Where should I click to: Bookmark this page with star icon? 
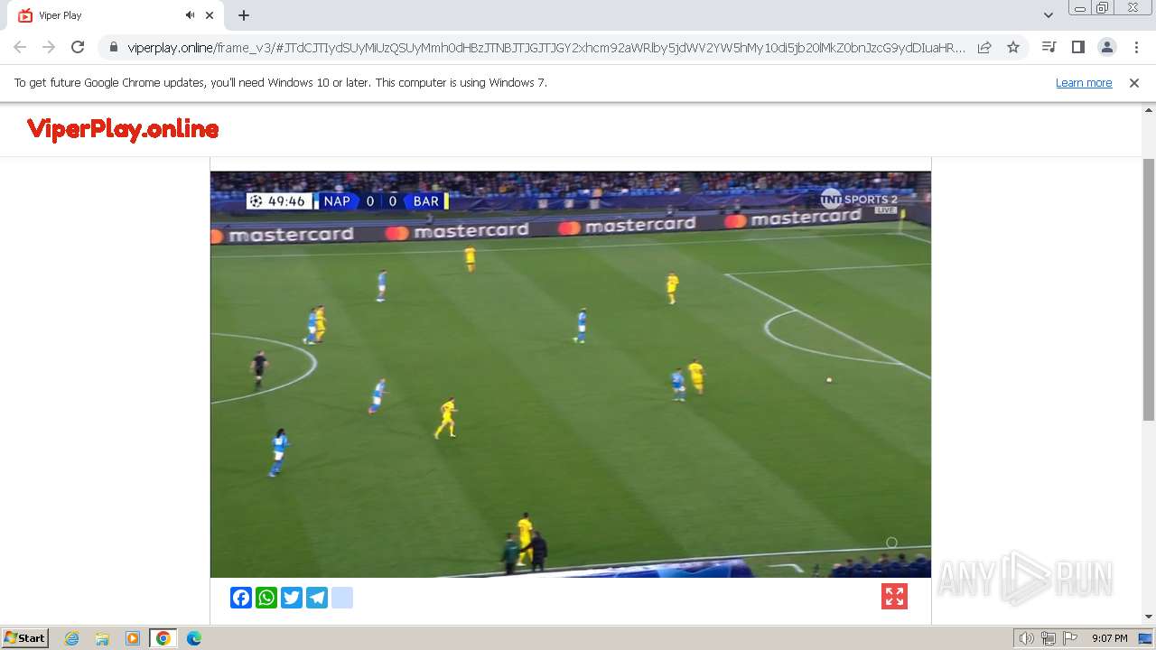click(1013, 47)
